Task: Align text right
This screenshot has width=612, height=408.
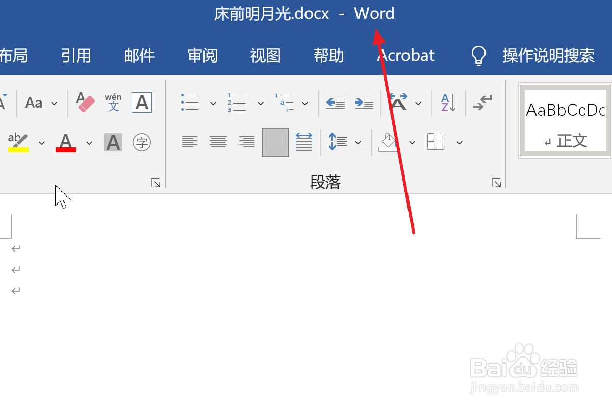Action: click(247, 142)
